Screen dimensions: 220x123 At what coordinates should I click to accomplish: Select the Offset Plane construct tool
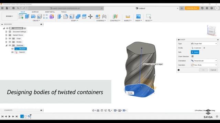pos(115,16)
